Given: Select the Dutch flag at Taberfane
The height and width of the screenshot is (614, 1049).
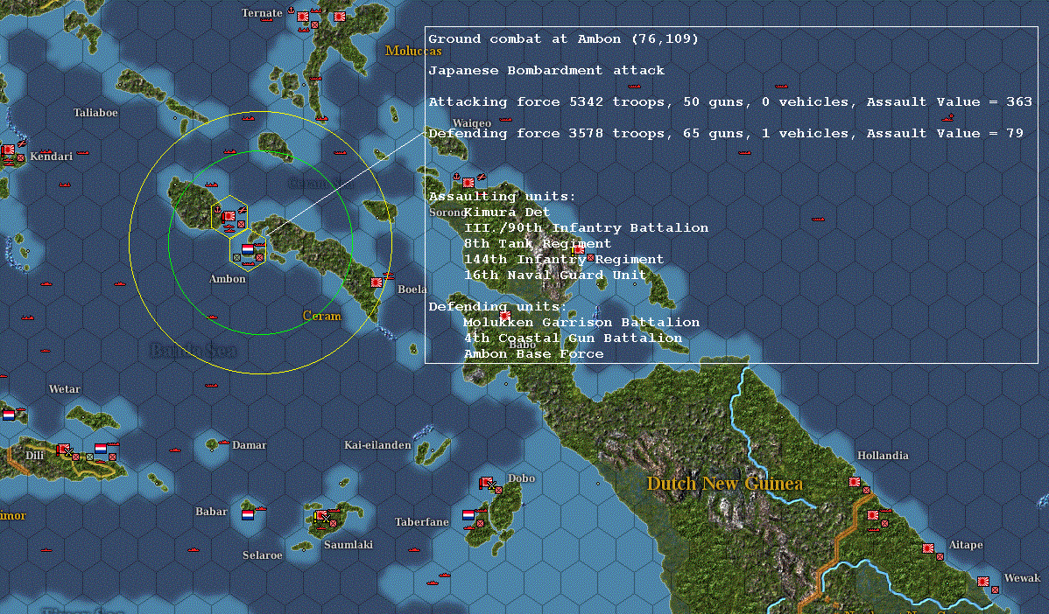Looking at the screenshot, I should (x=468, y=515).
